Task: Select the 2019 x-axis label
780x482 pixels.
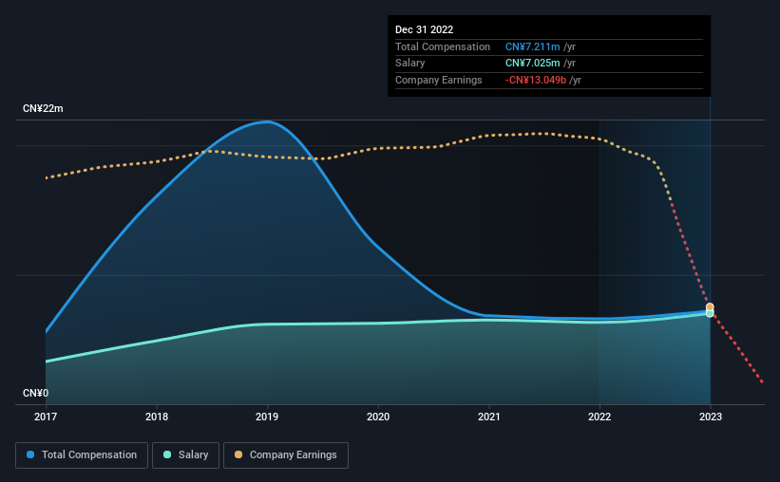Action: click(267, 417)
